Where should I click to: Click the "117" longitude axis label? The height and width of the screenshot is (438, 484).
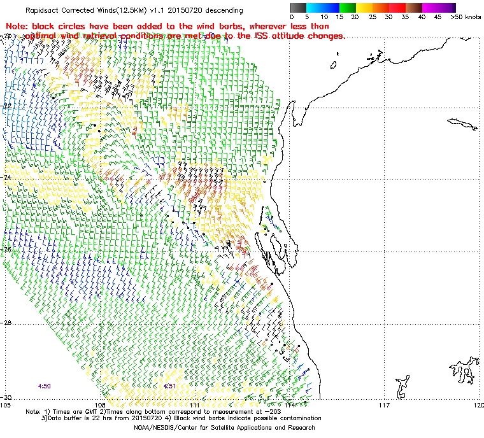point(384,405)
